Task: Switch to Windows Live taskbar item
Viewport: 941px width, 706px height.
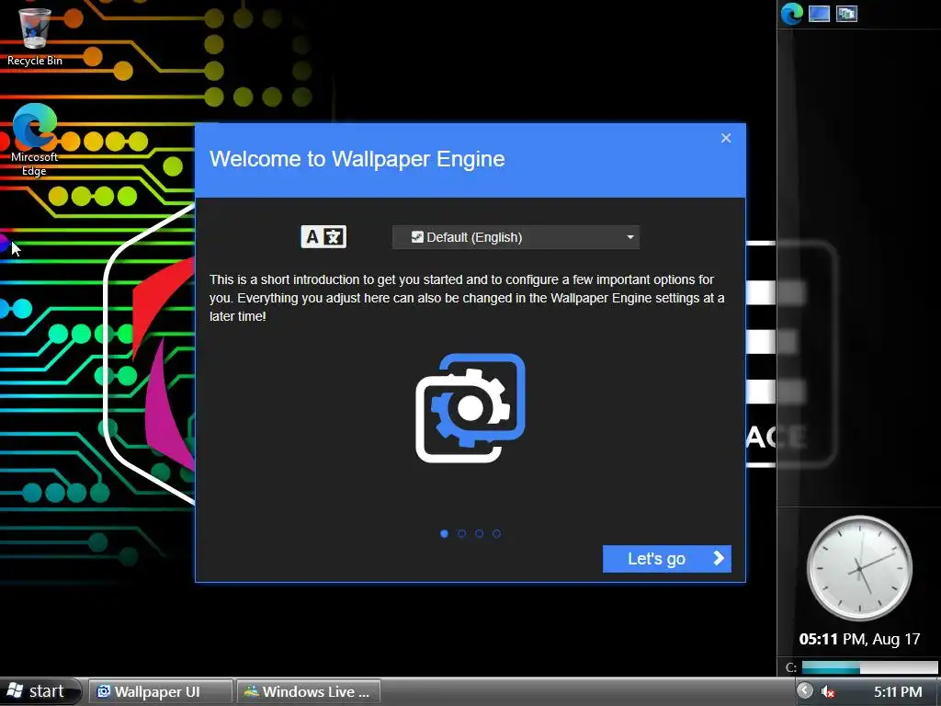Action: [x=309, y=691]
